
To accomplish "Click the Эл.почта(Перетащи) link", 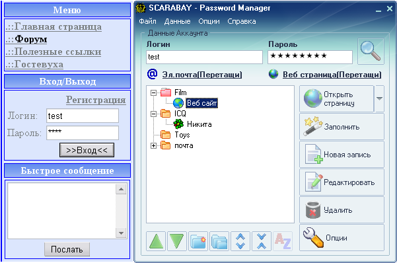I will pyautogui.click(x=202, y=75).
